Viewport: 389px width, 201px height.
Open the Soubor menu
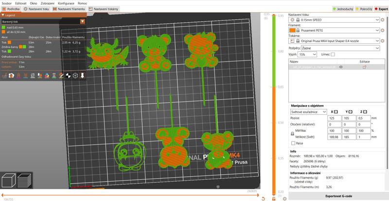pyautogui.click(x=7, y=3)
